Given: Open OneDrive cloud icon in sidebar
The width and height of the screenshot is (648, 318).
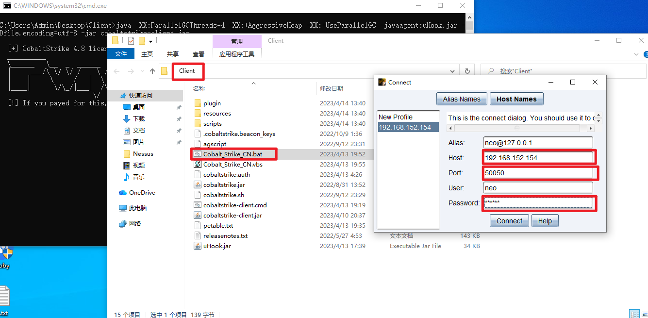Looking at the screenshot, I should coord(123,193).
